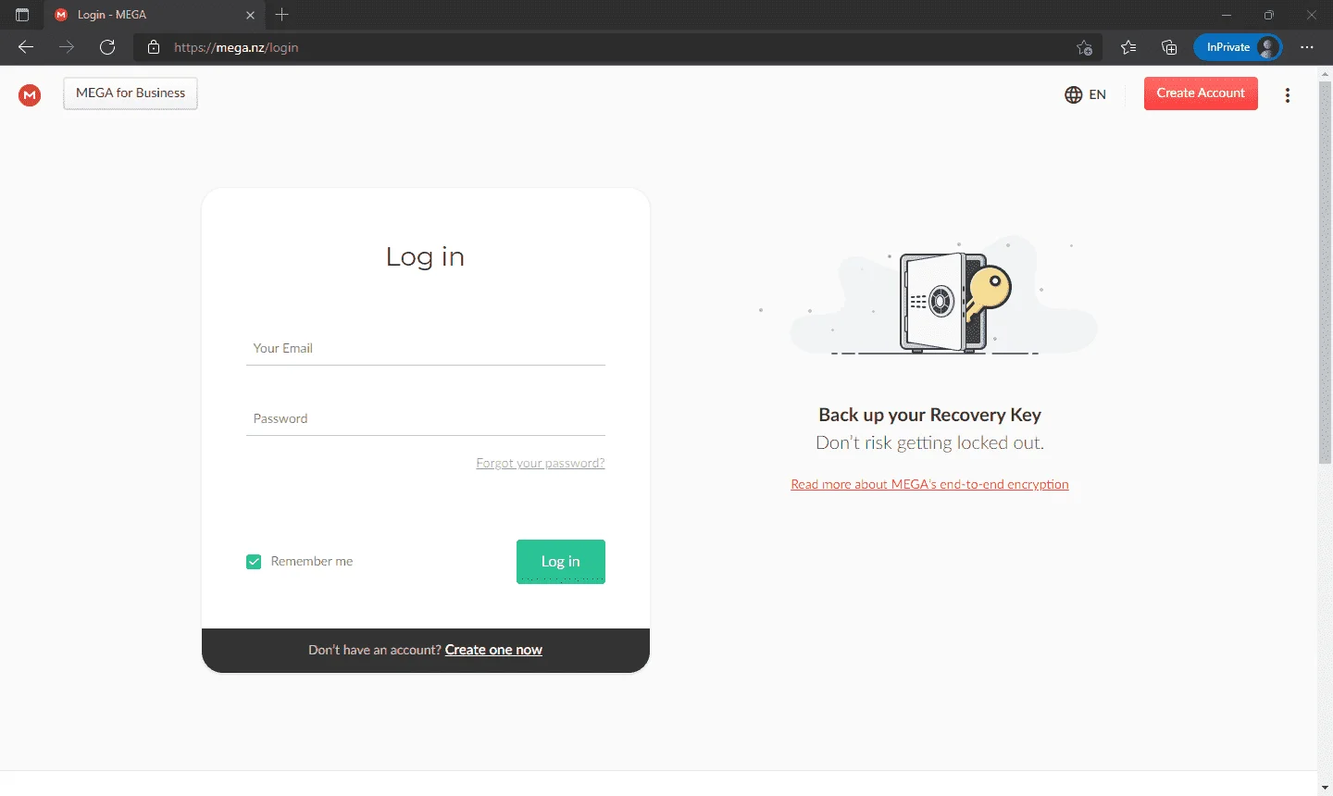Open tab actions menu icon
The image size is (1333, 796).
pos(22,15)
